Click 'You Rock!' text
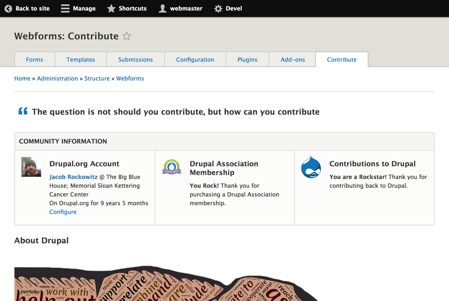Screen dimensions: 449x301 [204, 186]
